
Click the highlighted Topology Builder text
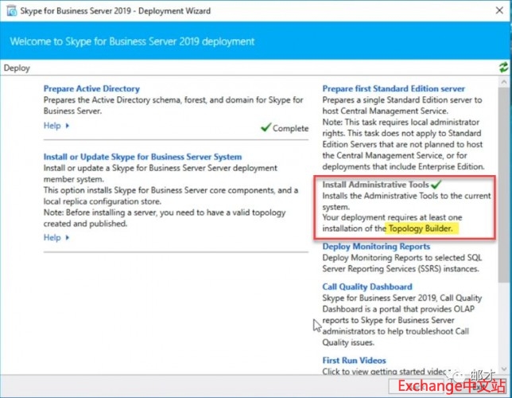click(x=420, y=228)
